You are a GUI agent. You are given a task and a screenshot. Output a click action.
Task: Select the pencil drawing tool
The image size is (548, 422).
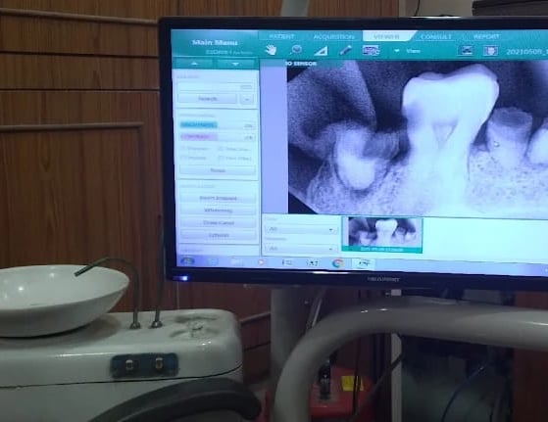tap(346, 50)
